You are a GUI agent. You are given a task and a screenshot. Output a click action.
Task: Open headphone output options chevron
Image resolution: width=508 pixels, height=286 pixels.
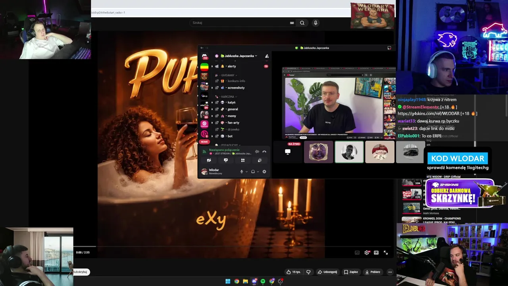pyautogui.click(x=258, y=172)
